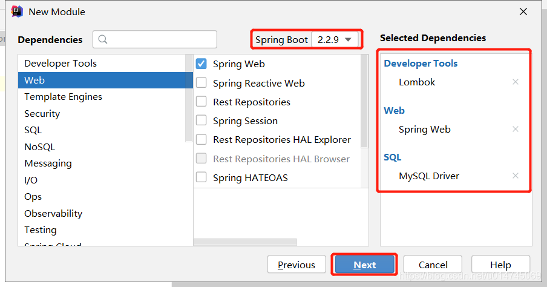Enable Spring Reactive Web dependency
The image size is (547, 287).
[x=201, y=83]
